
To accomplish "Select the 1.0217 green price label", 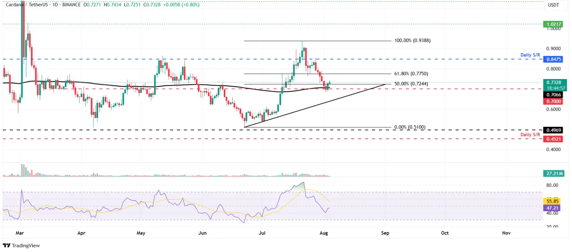I will click(x=553, y=24).
